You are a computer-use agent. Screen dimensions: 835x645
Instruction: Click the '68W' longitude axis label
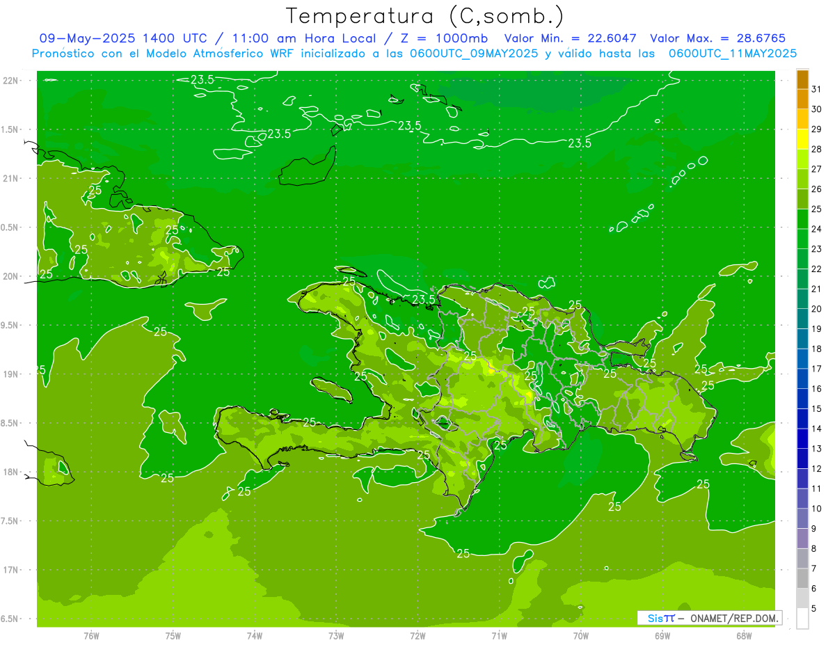(744, 636)
